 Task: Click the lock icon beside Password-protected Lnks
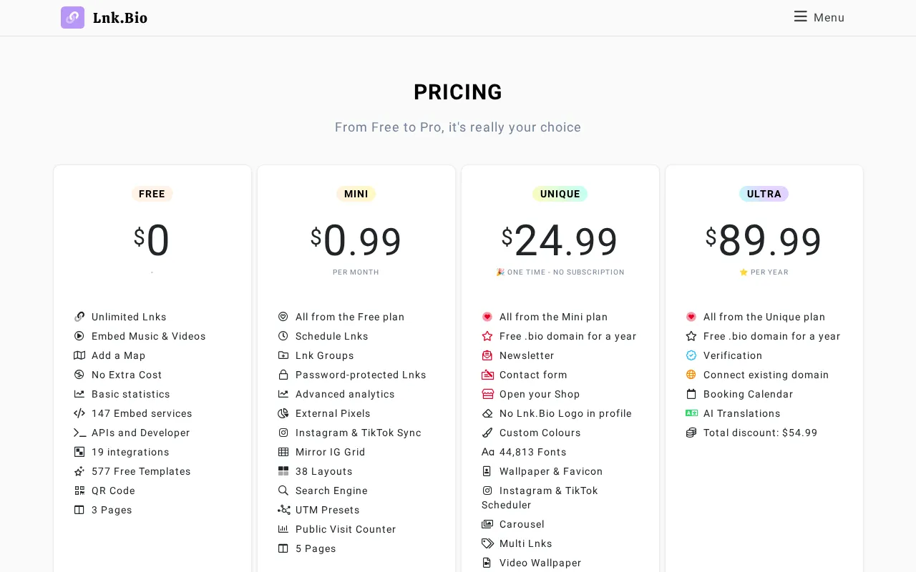pos(283,375)
